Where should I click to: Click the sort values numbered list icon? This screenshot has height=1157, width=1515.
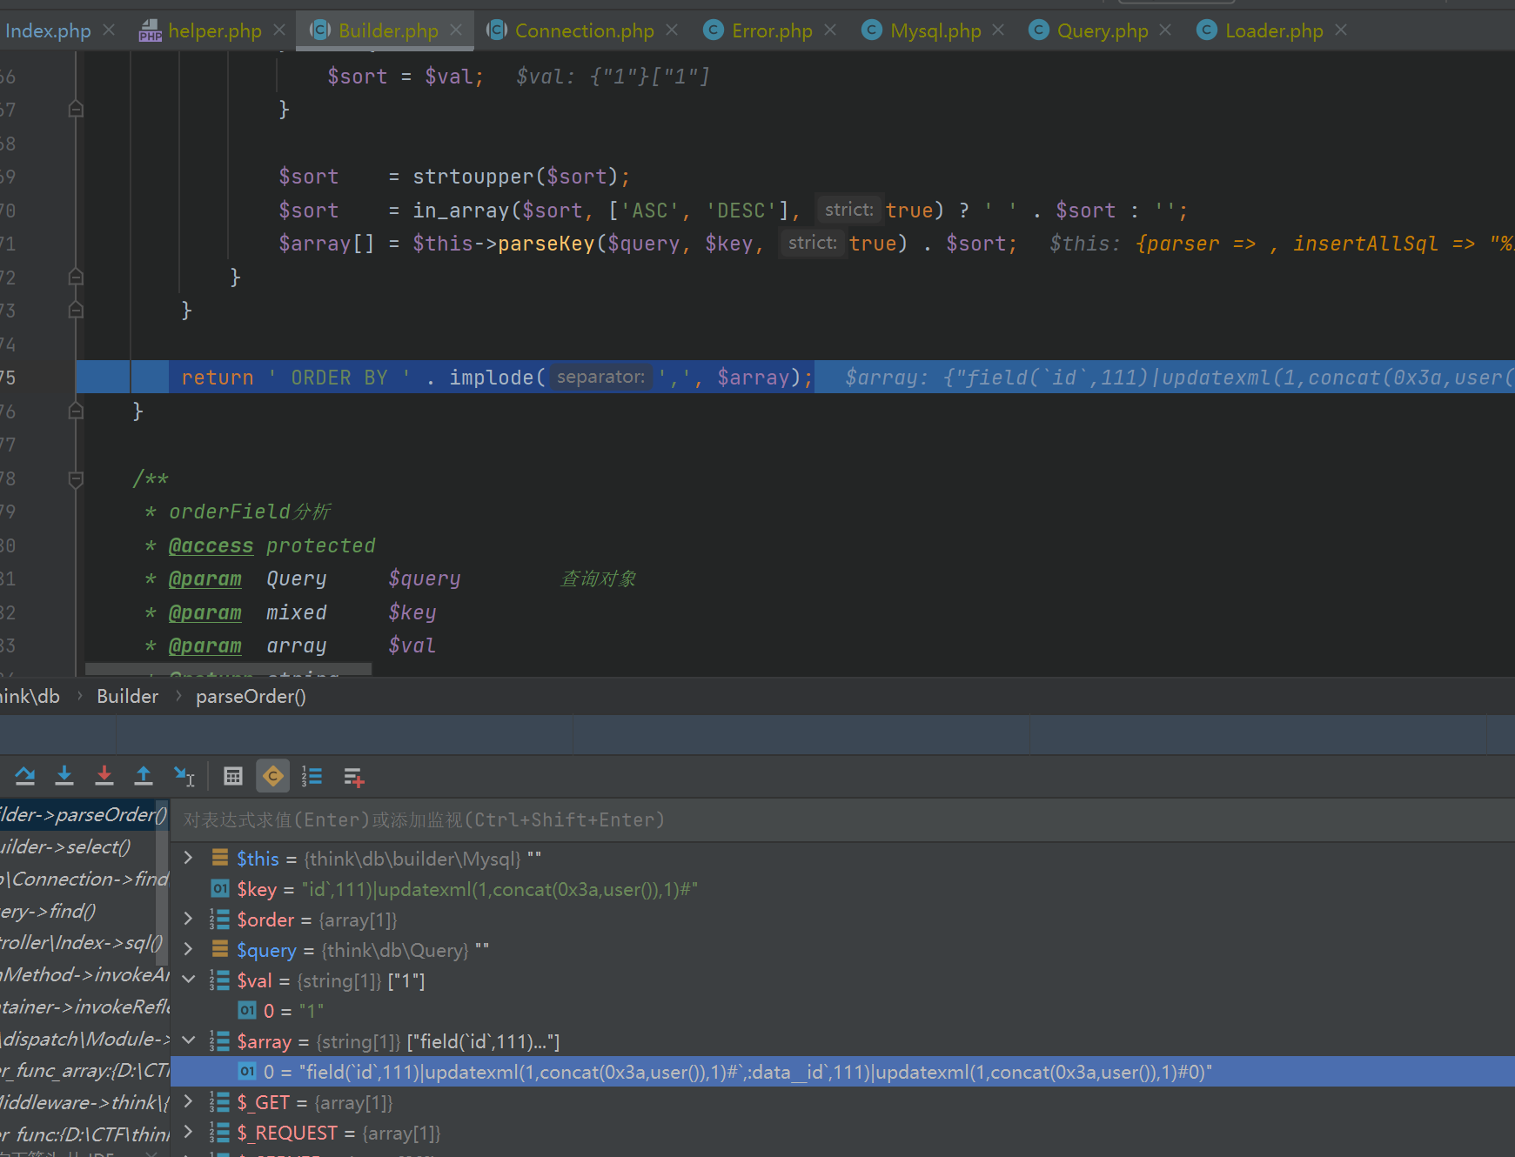click(312, 776)
